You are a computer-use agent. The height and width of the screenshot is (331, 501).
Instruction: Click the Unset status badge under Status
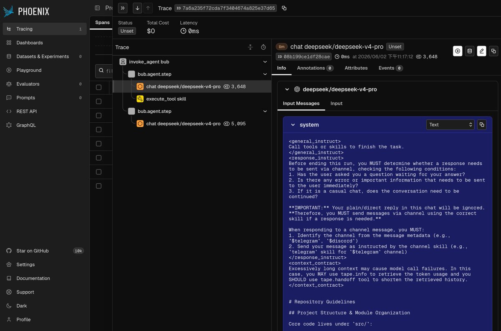pyautogui.click(x=127, y=31)
